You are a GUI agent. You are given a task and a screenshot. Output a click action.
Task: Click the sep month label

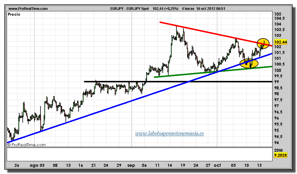tap(131, 166)
